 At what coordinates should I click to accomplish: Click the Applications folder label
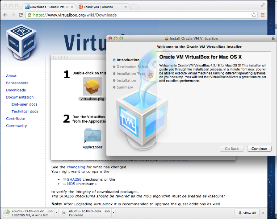(x=92, y=147)
